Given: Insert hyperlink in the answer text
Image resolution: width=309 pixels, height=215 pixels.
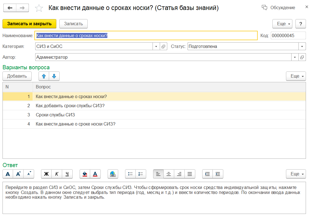Looking at the screenshot, I should point(113,174).
